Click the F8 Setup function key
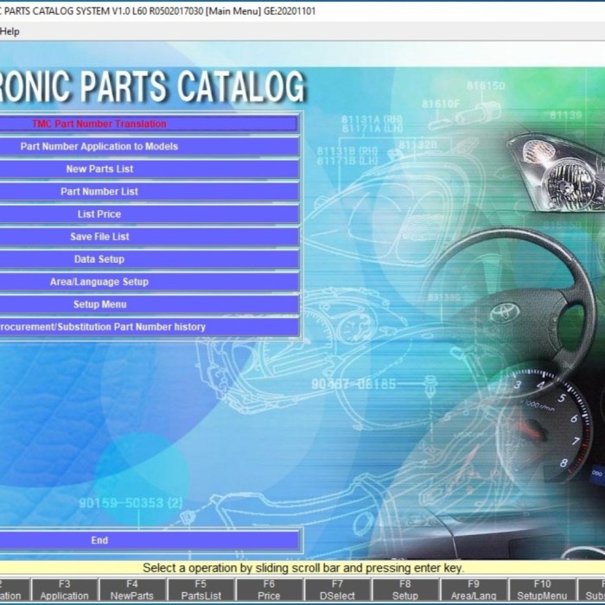605x605 pixels. [405, 590]
